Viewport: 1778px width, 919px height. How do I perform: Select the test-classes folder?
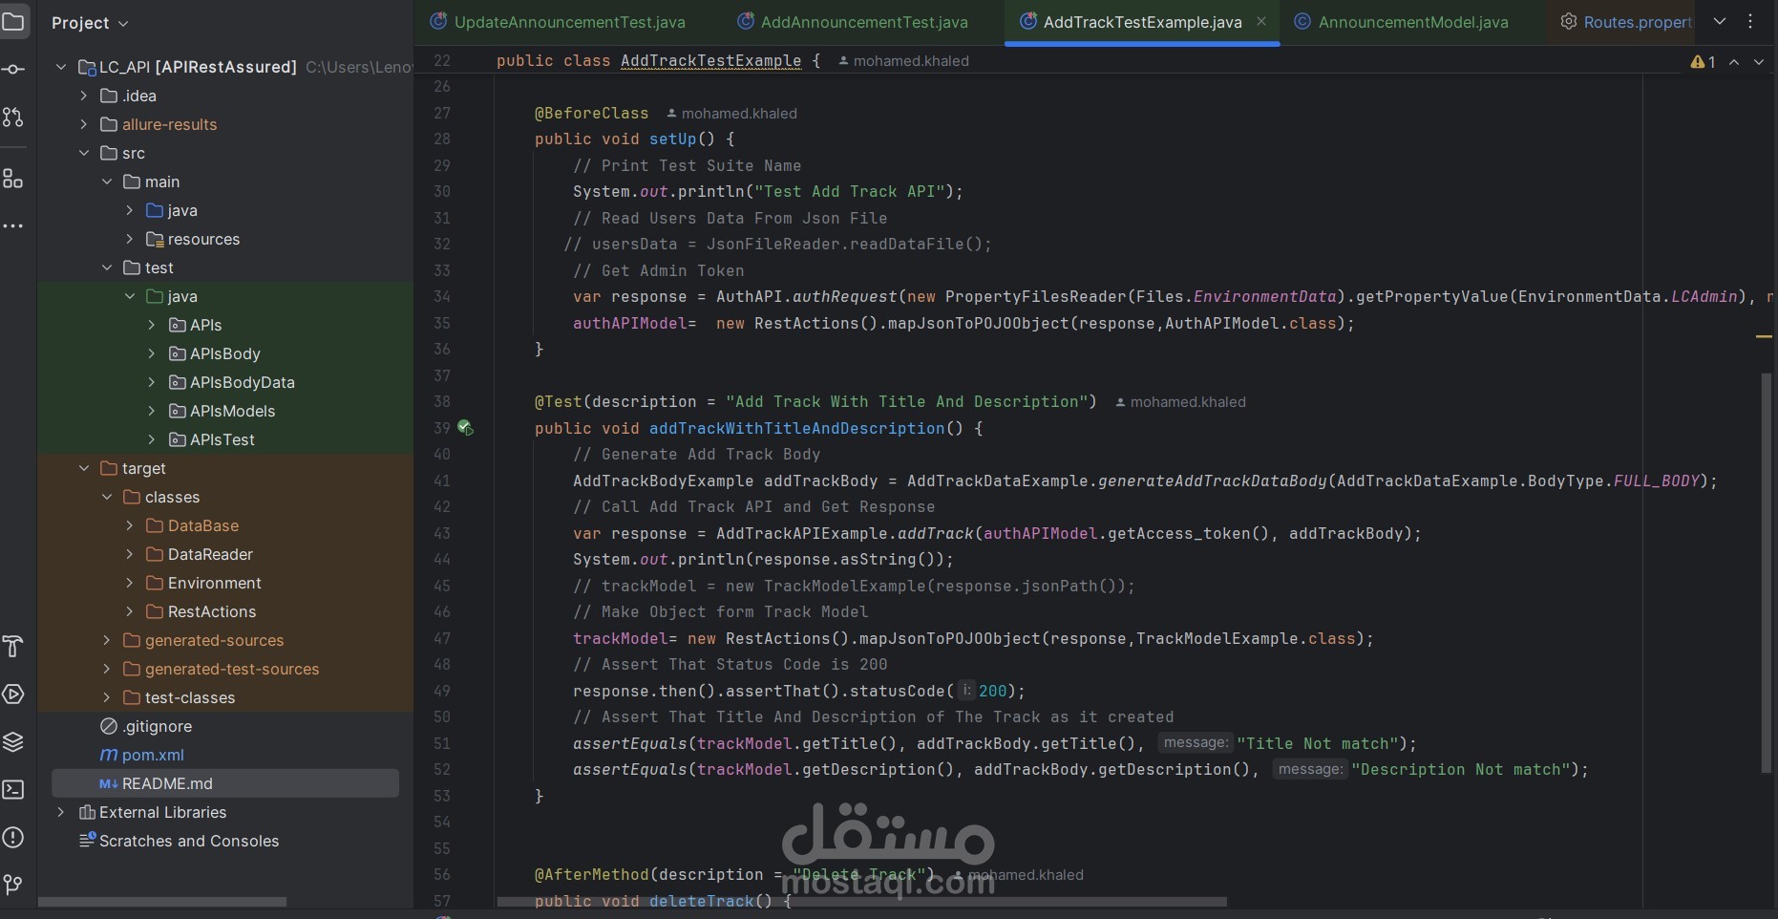(x=180, y=697)
